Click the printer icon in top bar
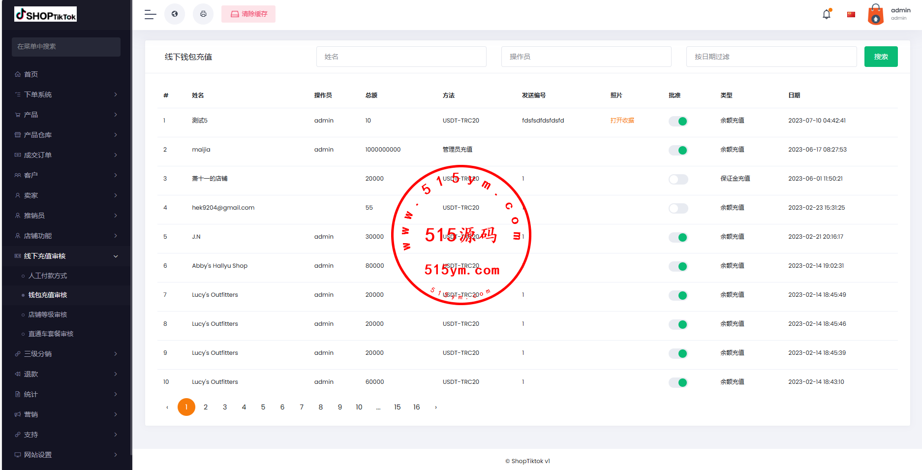922x470 pixels. click(x=203, y=14)
